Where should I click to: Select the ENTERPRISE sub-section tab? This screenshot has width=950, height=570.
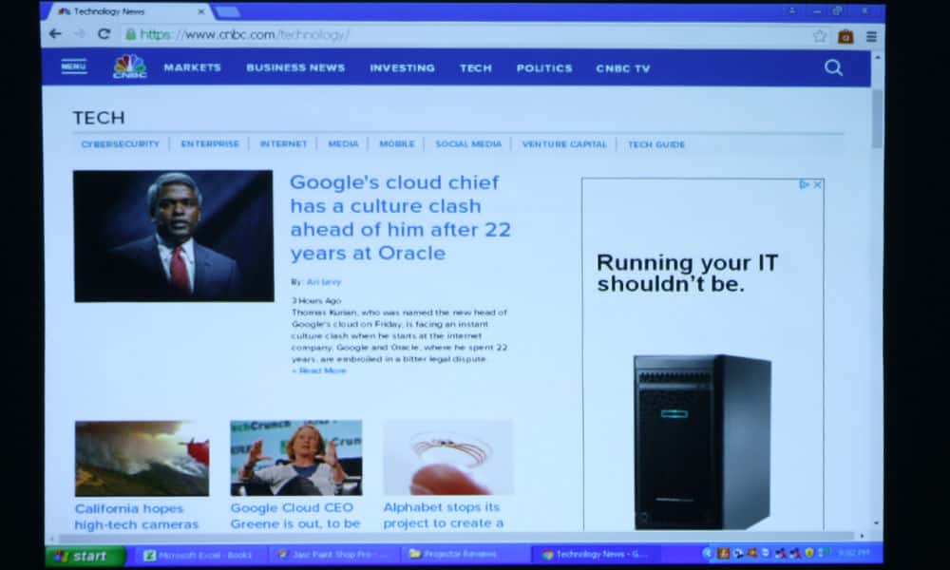(210, 144)
